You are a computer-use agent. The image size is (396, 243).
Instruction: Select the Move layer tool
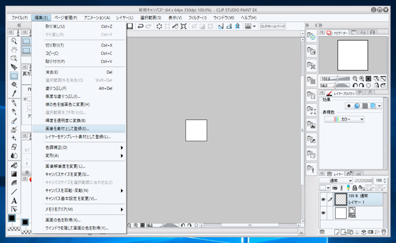[x=14, y=67]
